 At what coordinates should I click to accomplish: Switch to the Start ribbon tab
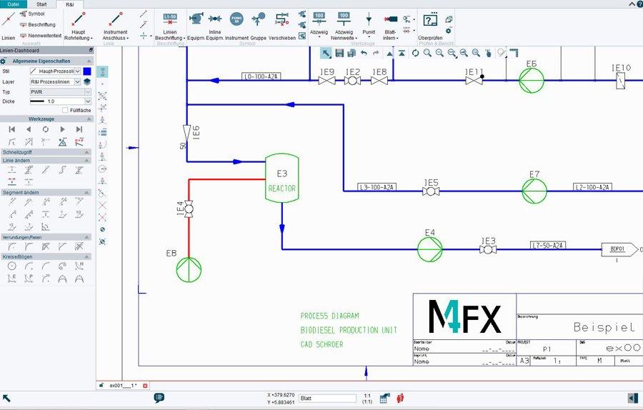point(41,4)
